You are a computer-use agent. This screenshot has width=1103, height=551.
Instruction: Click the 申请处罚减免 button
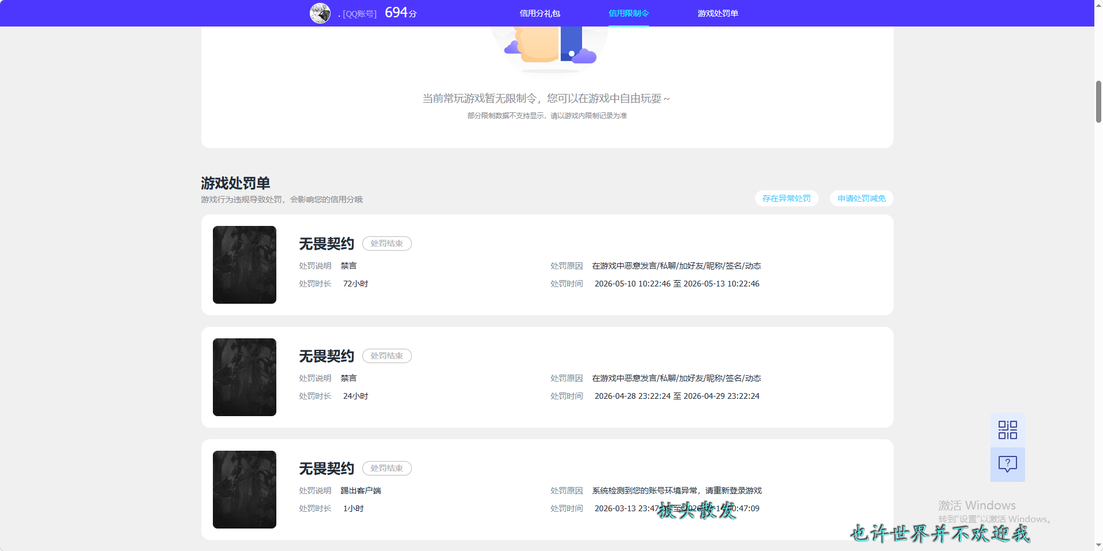tap(861, 198)
